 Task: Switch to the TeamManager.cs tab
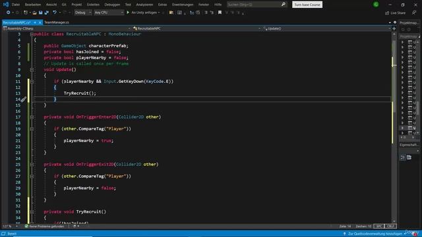[57, 22]
